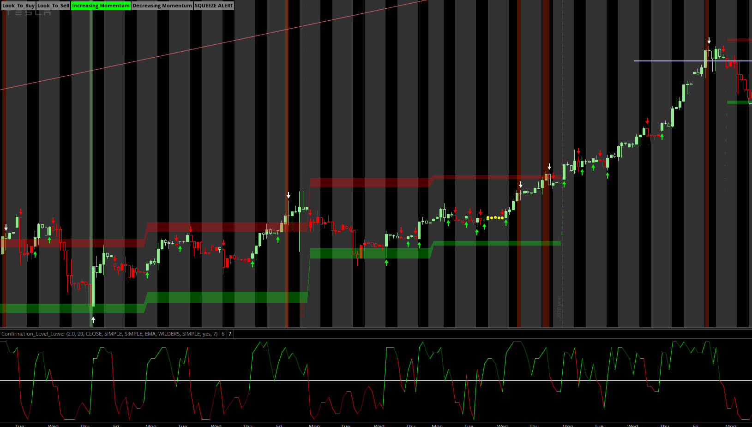752x427 pixels.
Task: Click the vertical '2020 year' marker label
Action: [559, 307]
